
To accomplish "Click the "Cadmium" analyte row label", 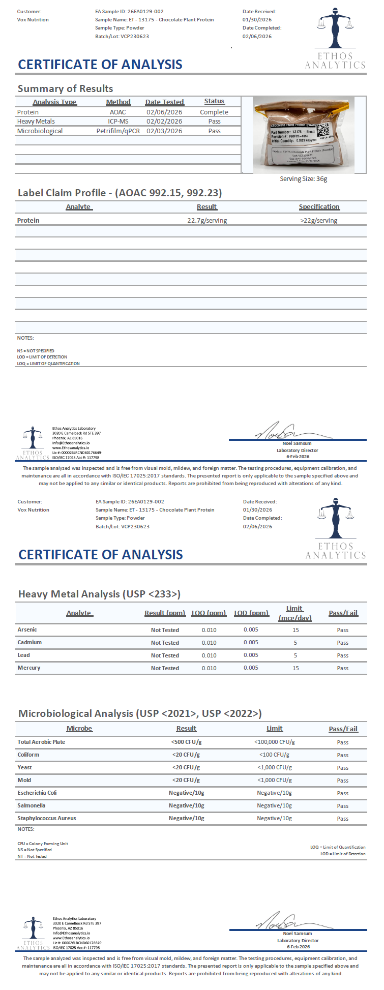I will (x=29, y=643).
